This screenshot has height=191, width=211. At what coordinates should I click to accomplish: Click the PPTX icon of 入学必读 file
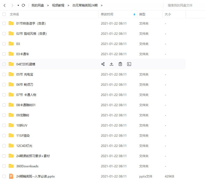[x=11, y=176]
